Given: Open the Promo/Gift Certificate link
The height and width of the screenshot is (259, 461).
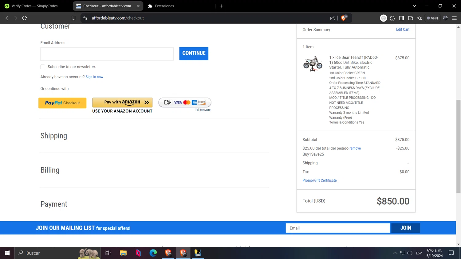Looking at the screenshot, I should (320, 180).
